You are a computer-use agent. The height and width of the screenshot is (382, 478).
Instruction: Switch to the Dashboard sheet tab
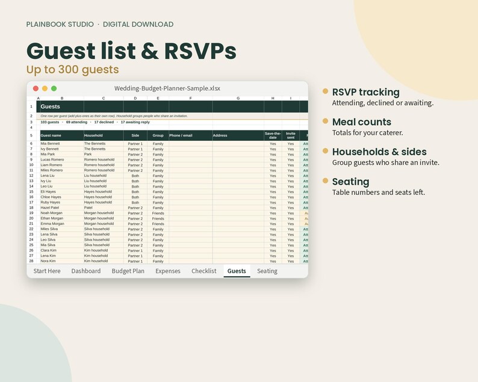tap(86, 271)
